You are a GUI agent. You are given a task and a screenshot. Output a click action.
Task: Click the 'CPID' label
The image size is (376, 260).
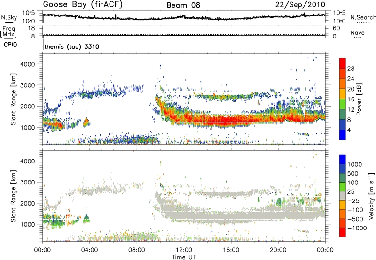click(x=10, y=45)
